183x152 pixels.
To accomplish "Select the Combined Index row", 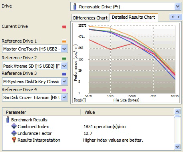I will (x=88, y=127).
